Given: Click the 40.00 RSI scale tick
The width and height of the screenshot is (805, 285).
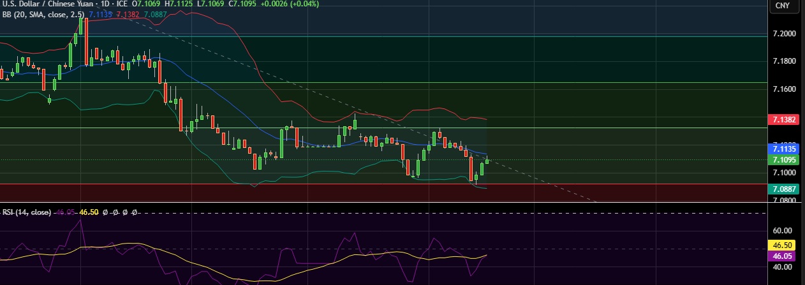Looking at the screenshot, I should 782,267.
